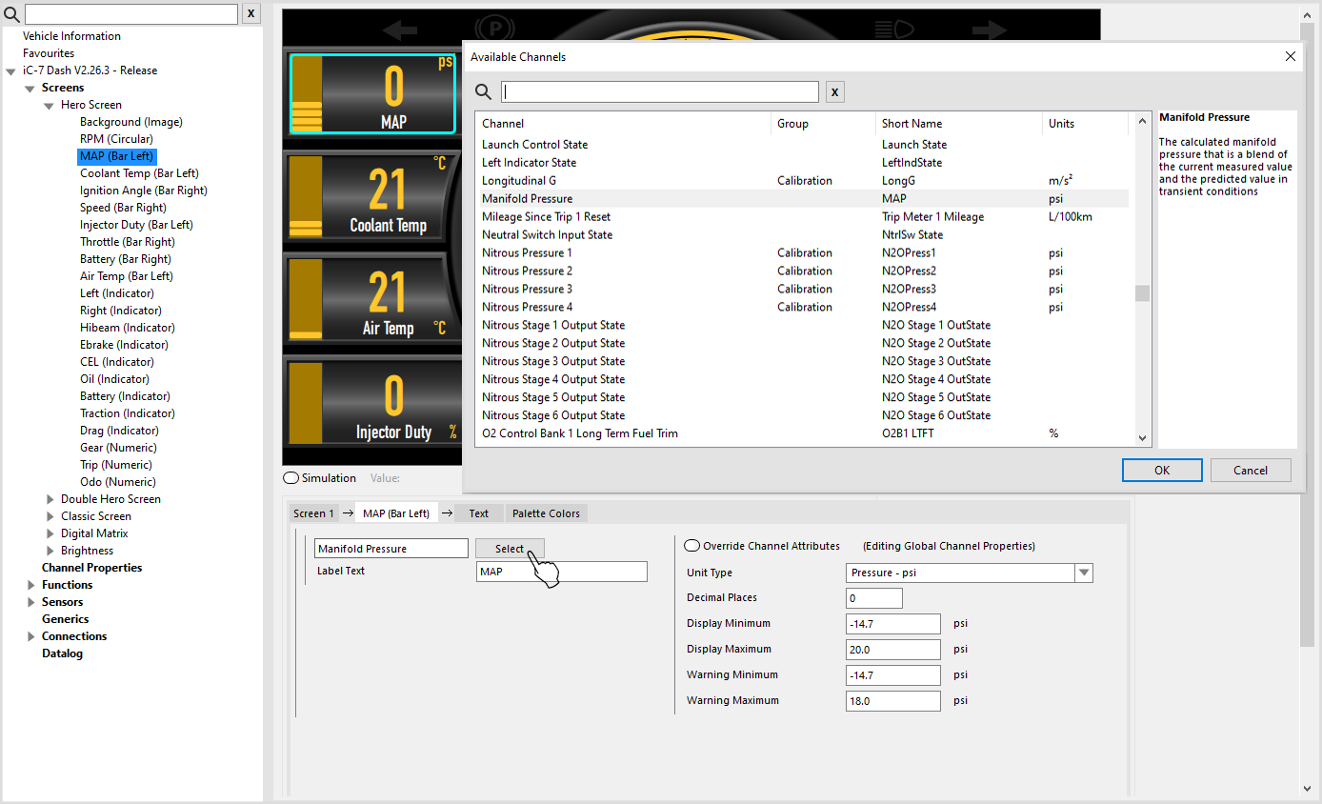Expand the Sensors tree node
The image size is (1322, 804).
[x=31, y=602]
